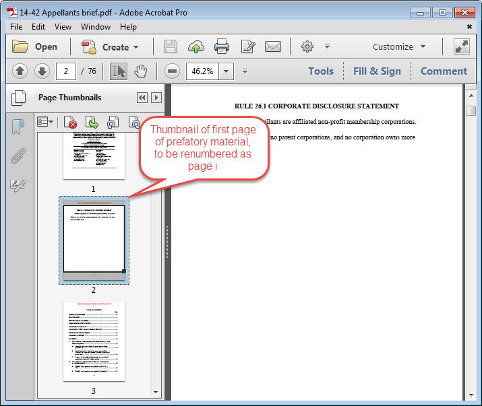
Task: Open the Customize toolbar dropdown
Action: [x=399, y=46]
